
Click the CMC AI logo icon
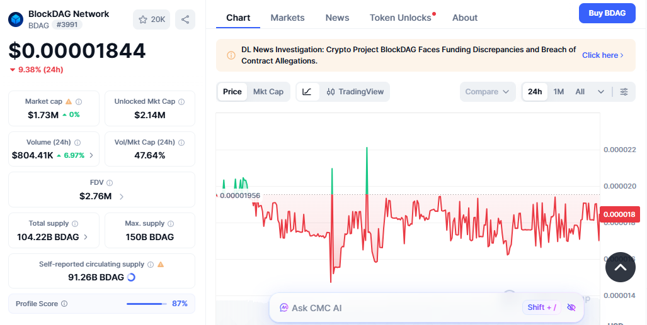click(283, 307)
